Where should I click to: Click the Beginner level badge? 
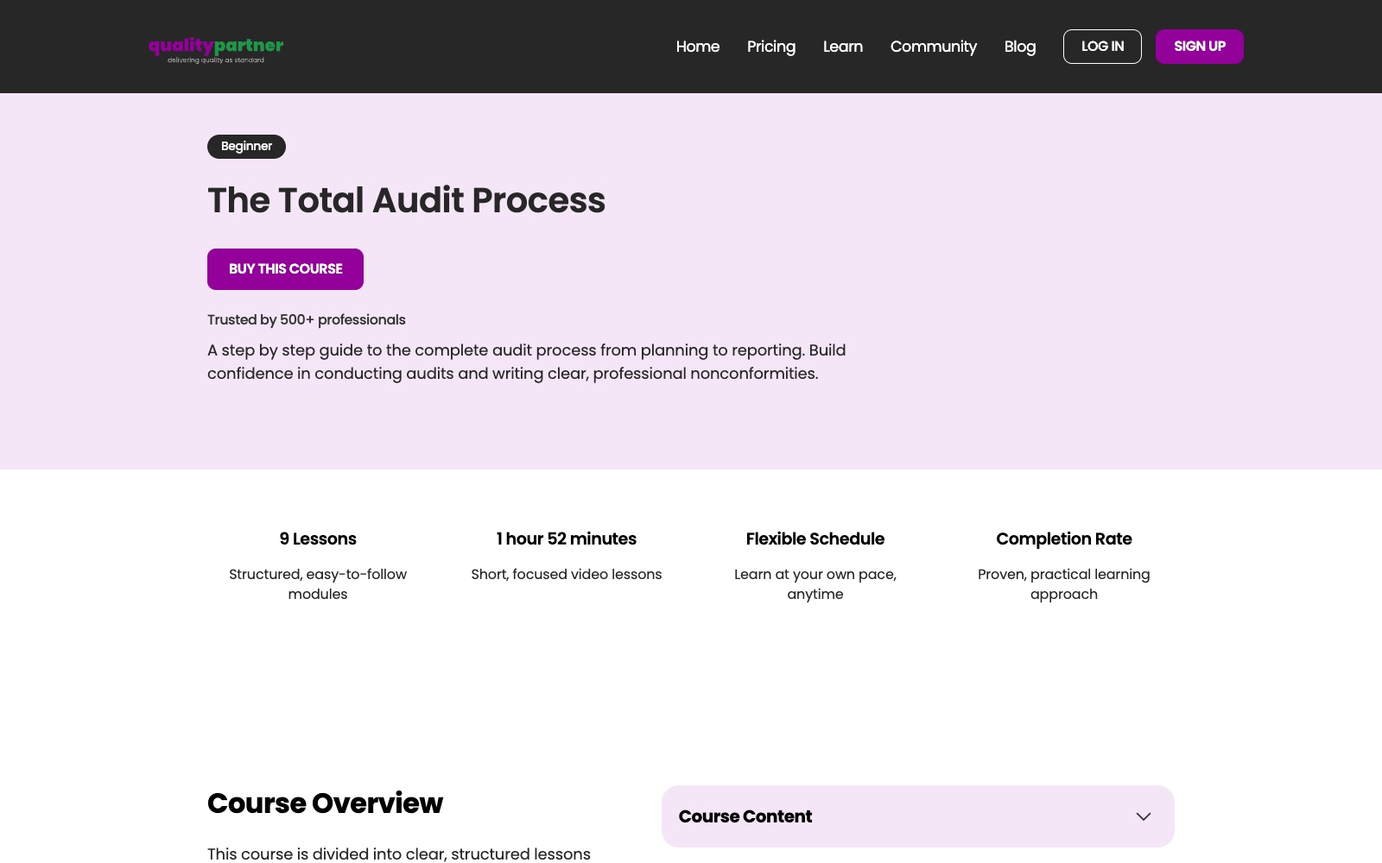point(246,147)
